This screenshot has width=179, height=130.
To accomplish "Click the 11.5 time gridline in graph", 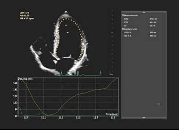I will [x=78, y=97].
